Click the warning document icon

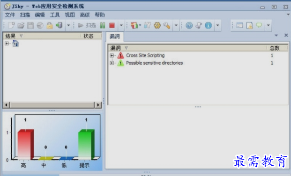pos(249,25)
